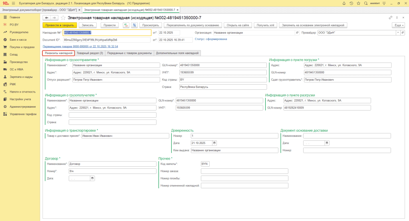This screenshot has width=409, height=221.
Task: Open Дополнительные поля накладной tab
Action: [177, 53]
